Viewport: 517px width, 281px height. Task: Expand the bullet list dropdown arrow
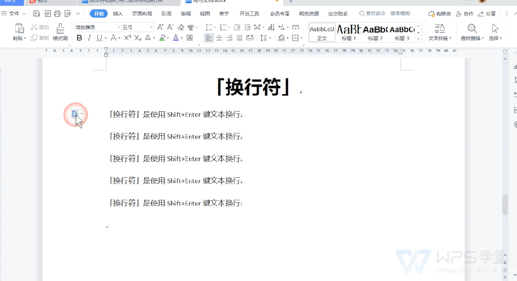tap(215, 27)
